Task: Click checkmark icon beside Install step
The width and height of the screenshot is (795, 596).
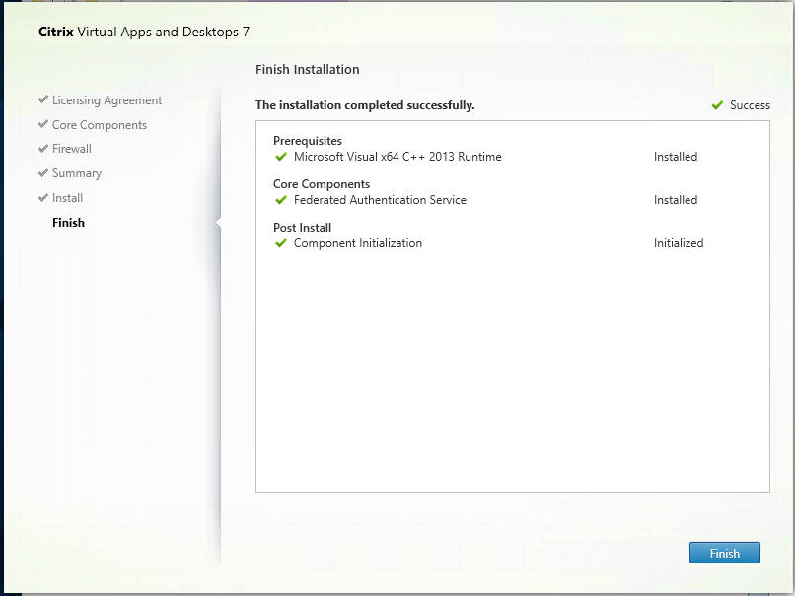Action: pyautogui.click(x=43, y=197)
